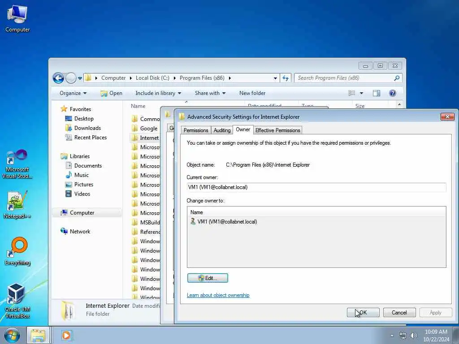Toggle the preview pane icon
This screenshot has width=459, height=344.
pyautogui.click(x=377, y=93)
